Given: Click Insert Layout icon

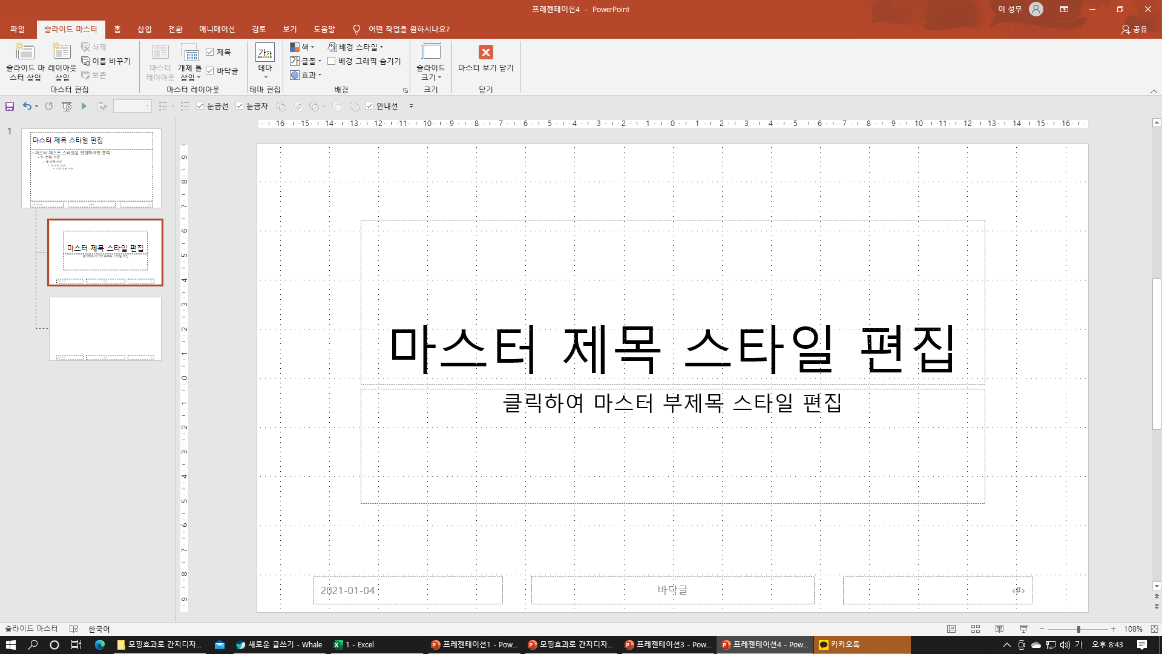Looking at the screenshot, I should coord(62,53).
